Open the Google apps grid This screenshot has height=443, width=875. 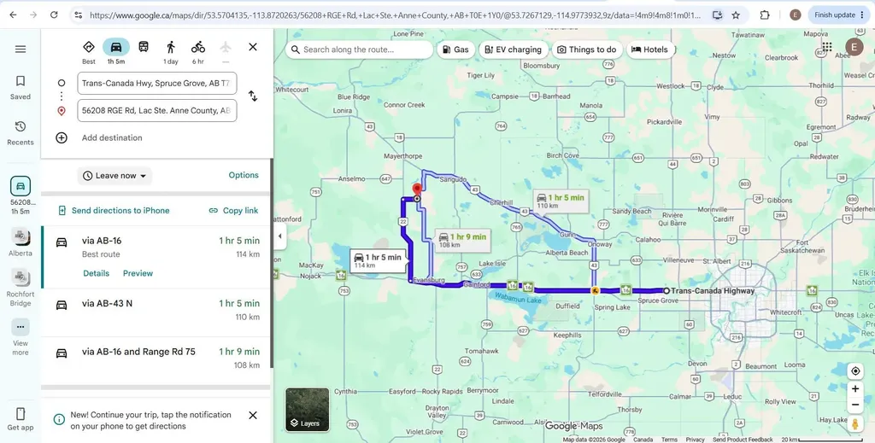pos(827,47)
